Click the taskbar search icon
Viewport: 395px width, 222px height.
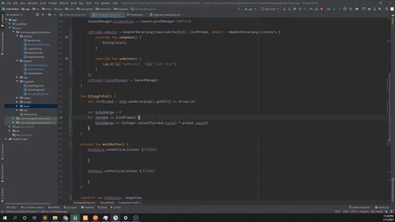click(15, 218)
